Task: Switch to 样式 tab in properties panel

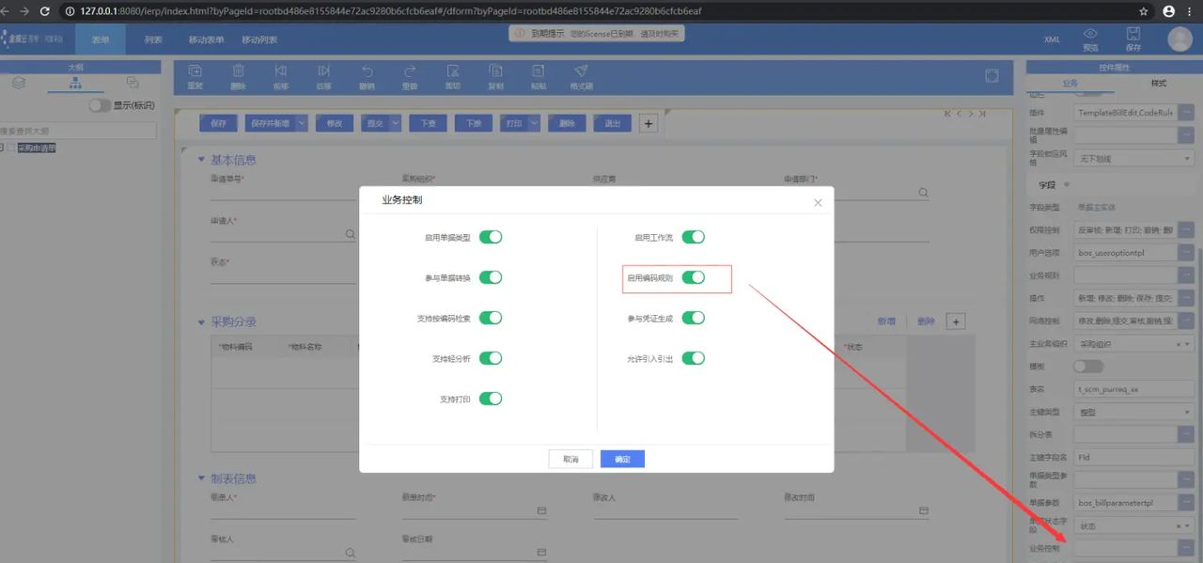Action: pyautogui.click(x=1158, y=84)
